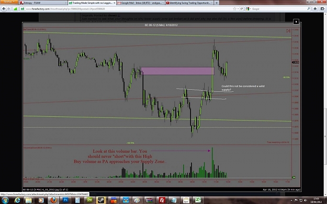The height and width of the screenshot is (204, 327).
Task: Go forward to the next page
Action: tap(9, 9)
